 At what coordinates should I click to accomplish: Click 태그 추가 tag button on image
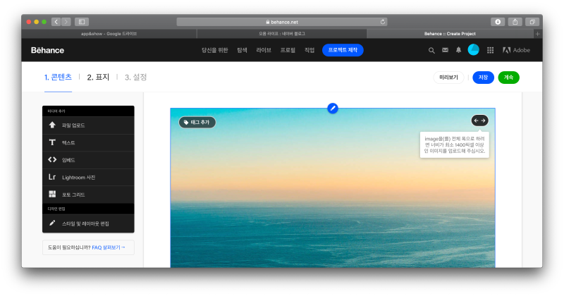[x=197, y=123]
